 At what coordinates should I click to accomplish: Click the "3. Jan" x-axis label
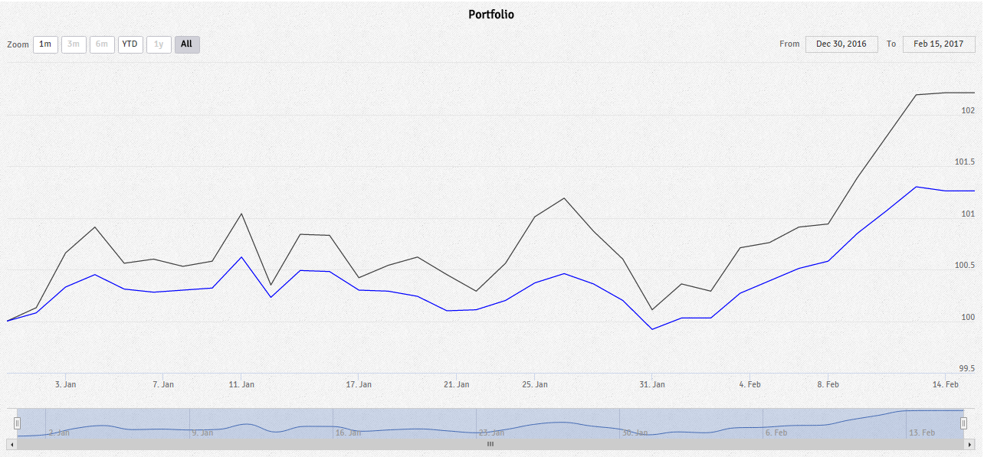(65, 384)
